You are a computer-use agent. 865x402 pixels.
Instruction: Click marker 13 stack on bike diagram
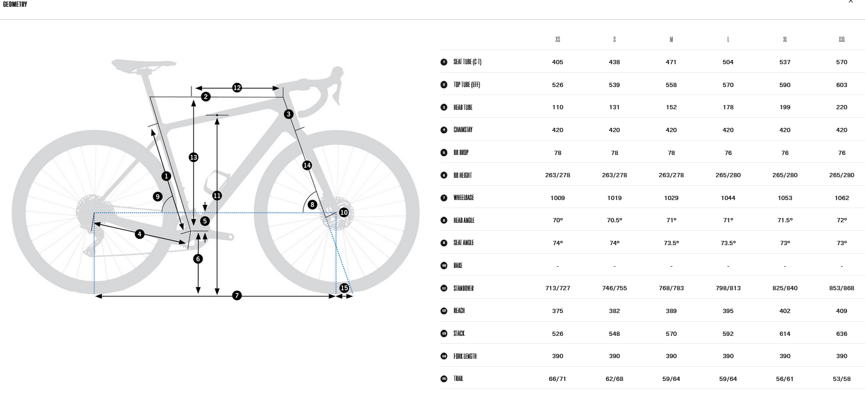tap(193, 157)
